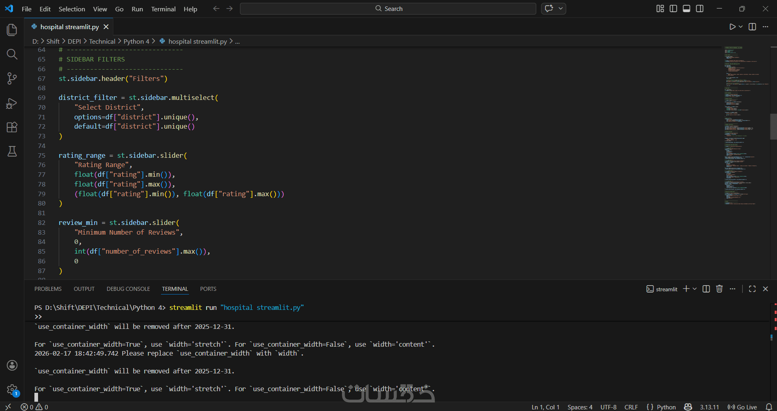Image resolution: width=777 pixels, height=411 pixels.
Task: Go forward with the navigation arrow
Action: click(229, 8)
